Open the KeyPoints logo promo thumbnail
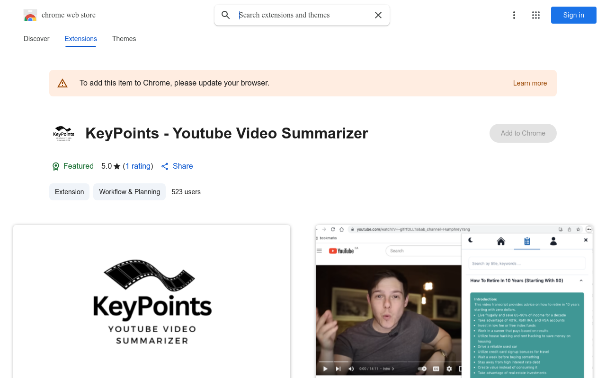Viewport: 606px width, 378px height. [x=151, y=301]
